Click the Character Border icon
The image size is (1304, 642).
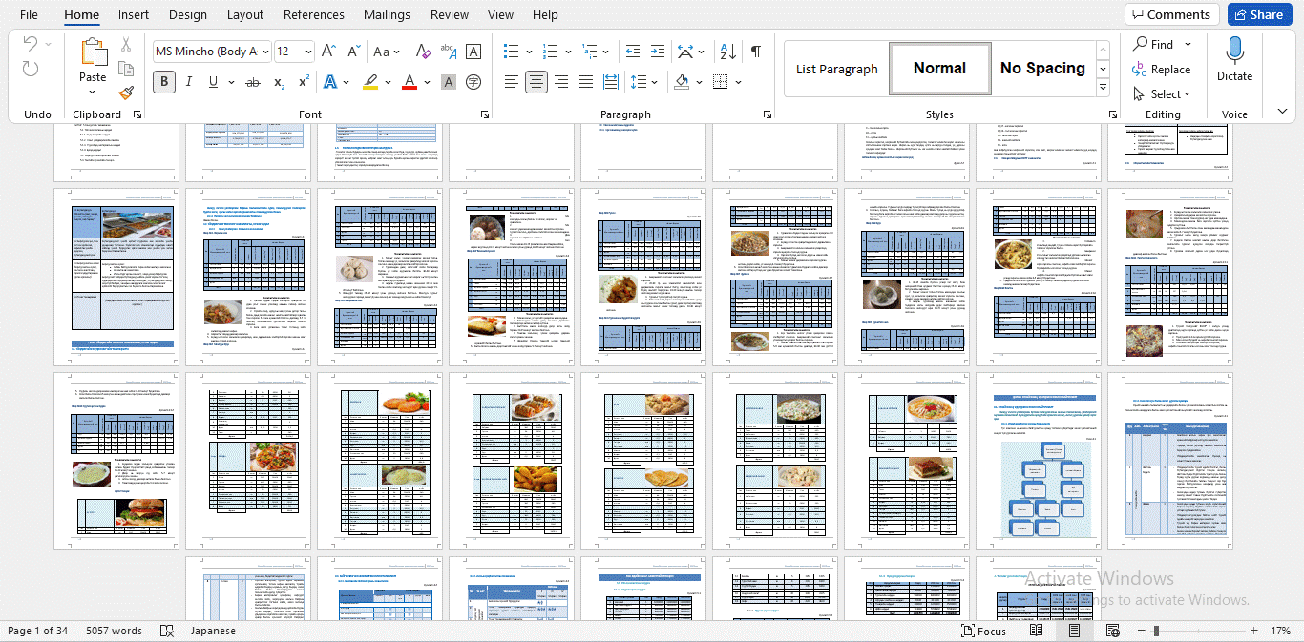coord(473,52)
